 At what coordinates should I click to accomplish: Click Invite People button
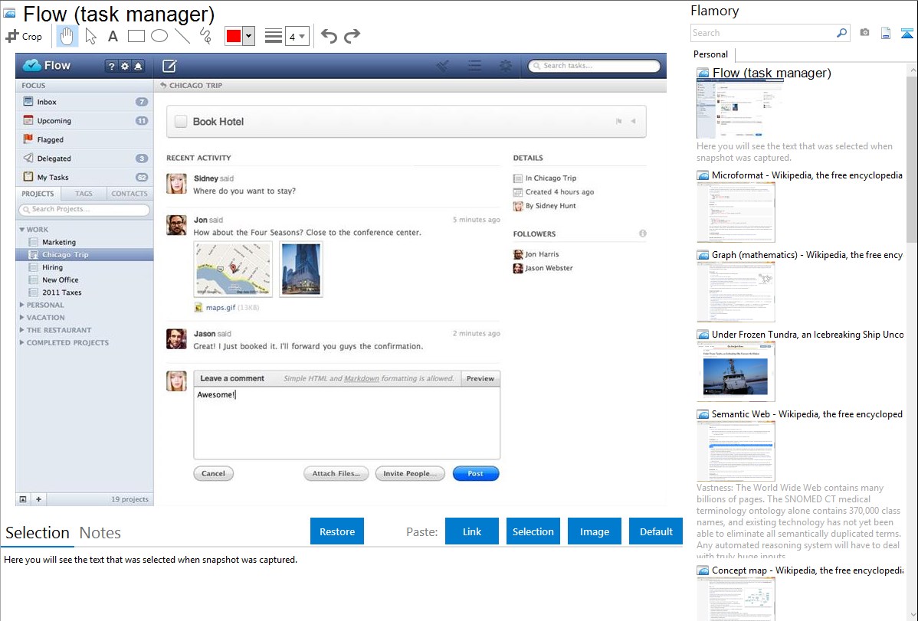pos(410,473)
